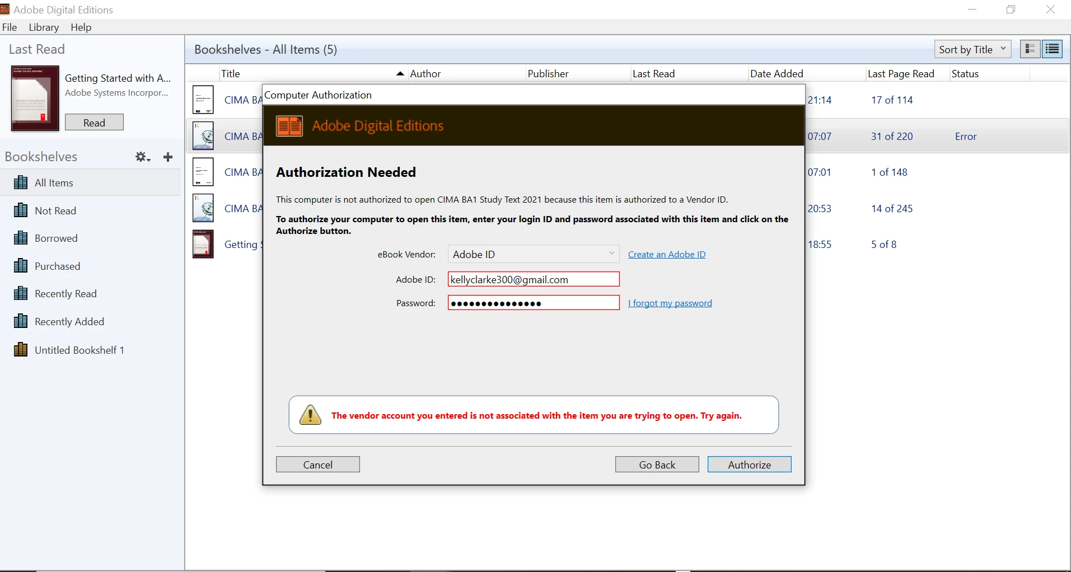
Task: Click book cover thumbnail in 17 of 114 row
Action: [x=203, y=100]
